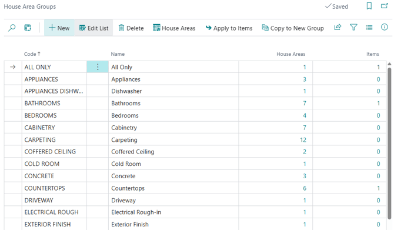Open Items count for Bathrooms row
Viewport: 394px width, 230px height.
pos(379,104)
